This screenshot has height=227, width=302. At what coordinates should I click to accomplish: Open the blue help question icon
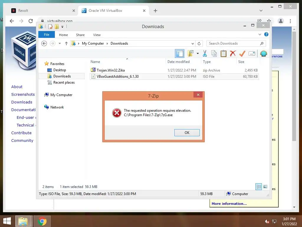point(266,34)
